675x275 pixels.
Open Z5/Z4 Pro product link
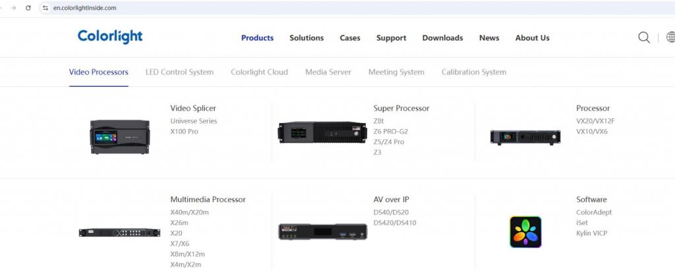click(389, 142)
